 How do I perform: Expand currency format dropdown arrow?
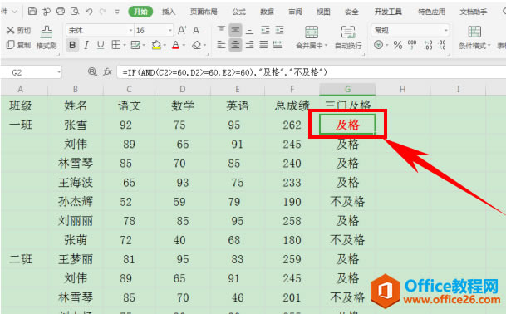tap(386, 45)
